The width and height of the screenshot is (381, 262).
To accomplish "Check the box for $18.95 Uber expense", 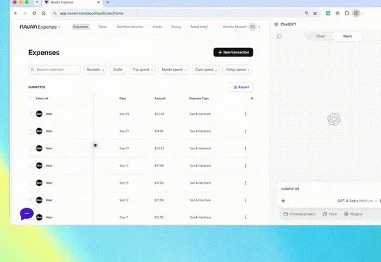I will tap(32, 131).
